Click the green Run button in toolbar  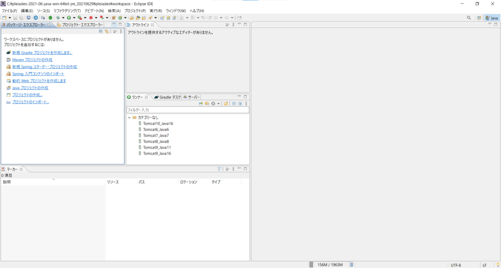point(69,18)
